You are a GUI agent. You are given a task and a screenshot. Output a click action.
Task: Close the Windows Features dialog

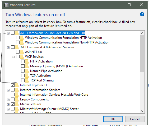pos(141,5)
